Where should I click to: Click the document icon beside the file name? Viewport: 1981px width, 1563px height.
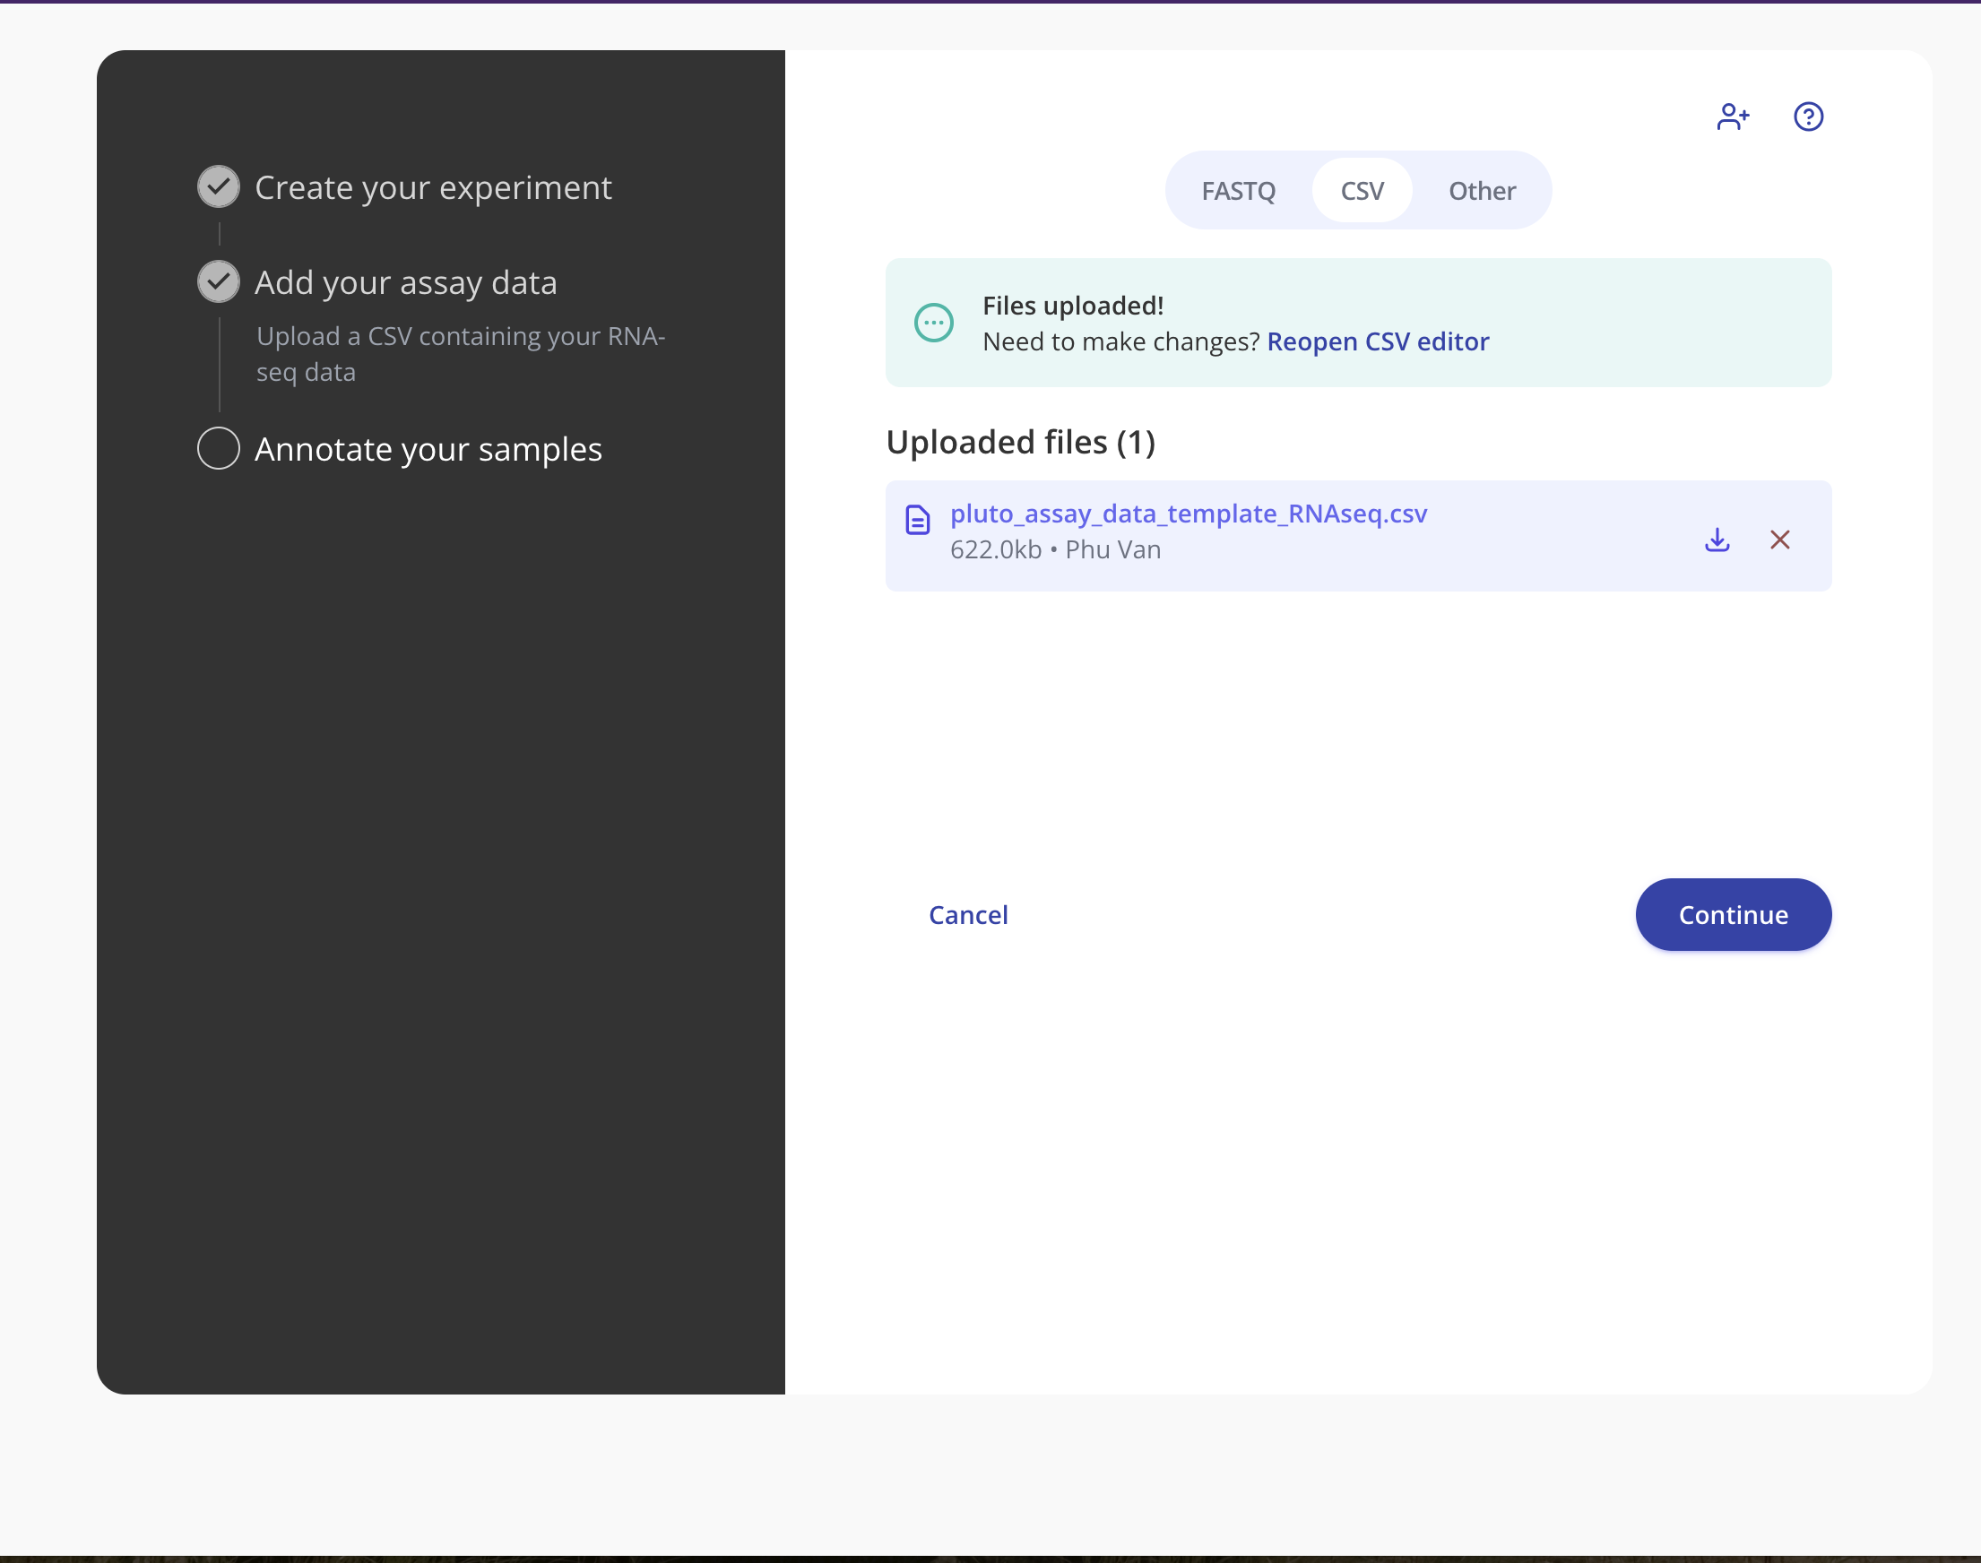point(917,520)
